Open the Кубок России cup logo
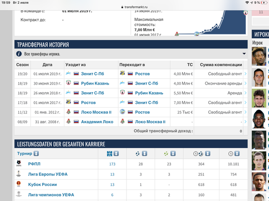Screen dimensions: 269x201 [x=18, y=184]
